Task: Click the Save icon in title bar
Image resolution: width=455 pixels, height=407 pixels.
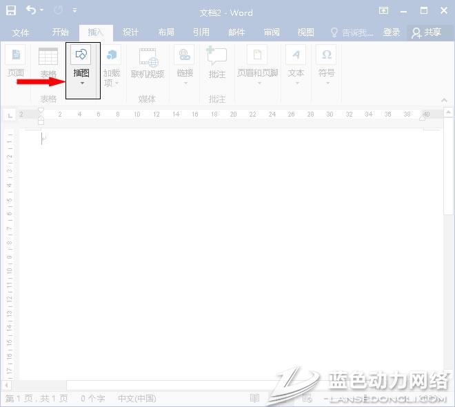Action: pyautogui.click(x=11, y=11)
